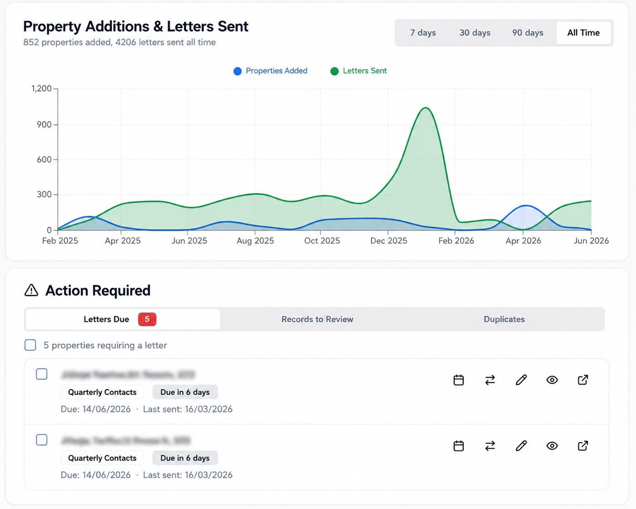The height and width of the screenshot is (509, 636).
Task: Click the Dec 2025 axis label
Action: point(389,241)
